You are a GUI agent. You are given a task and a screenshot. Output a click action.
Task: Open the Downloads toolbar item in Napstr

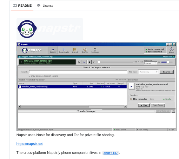(64, 51)
